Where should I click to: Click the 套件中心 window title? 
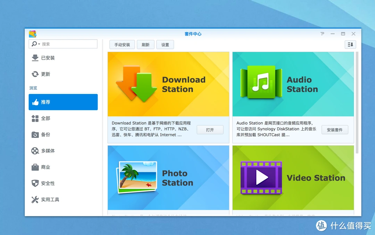[193, 34]
